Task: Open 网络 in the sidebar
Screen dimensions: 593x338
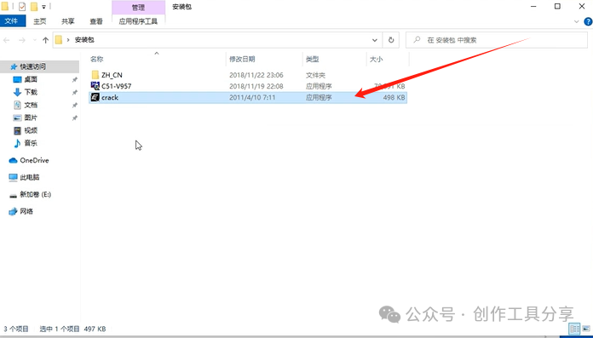Action: pyautogui.click(x=26, y=211)
